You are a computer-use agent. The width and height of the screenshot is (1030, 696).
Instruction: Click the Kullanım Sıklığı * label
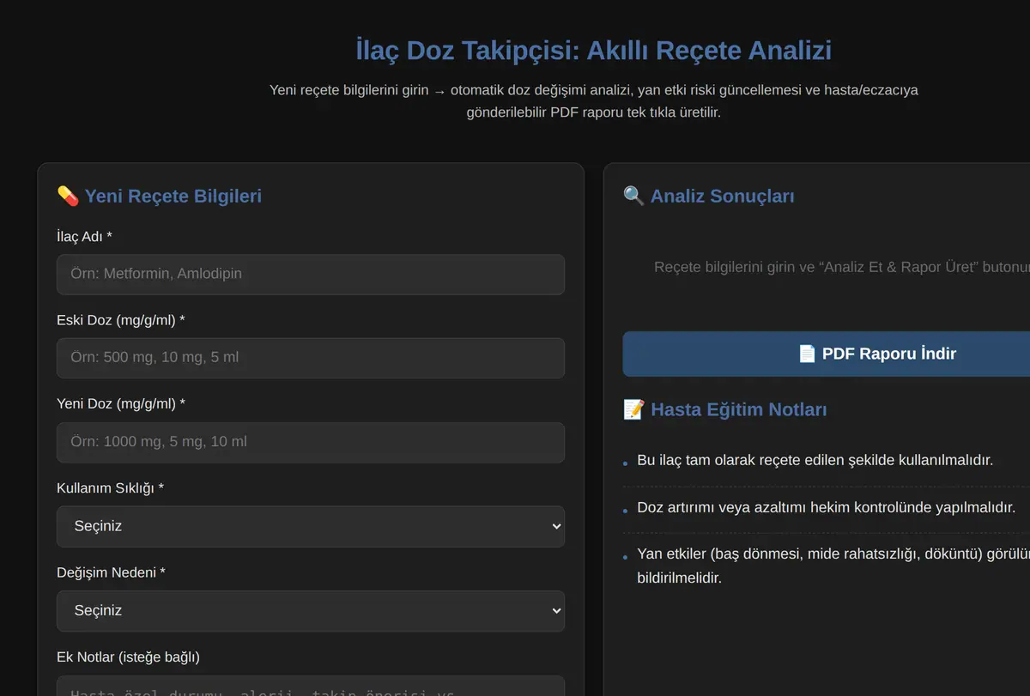tap(110, 487)
